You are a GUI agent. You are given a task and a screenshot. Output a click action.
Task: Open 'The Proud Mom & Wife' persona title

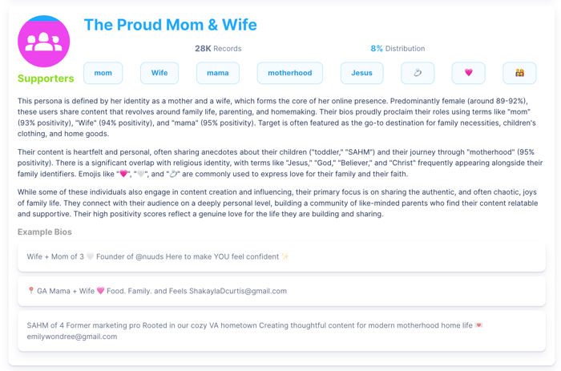coord(170,25)
